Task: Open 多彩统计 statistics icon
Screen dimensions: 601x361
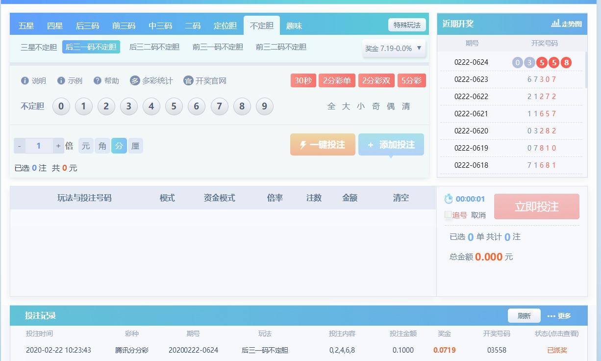Action: point(135,81)
